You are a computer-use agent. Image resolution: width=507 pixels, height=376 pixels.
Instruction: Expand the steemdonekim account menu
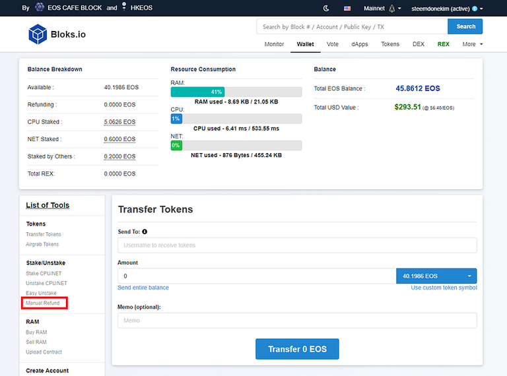[447, 9]
